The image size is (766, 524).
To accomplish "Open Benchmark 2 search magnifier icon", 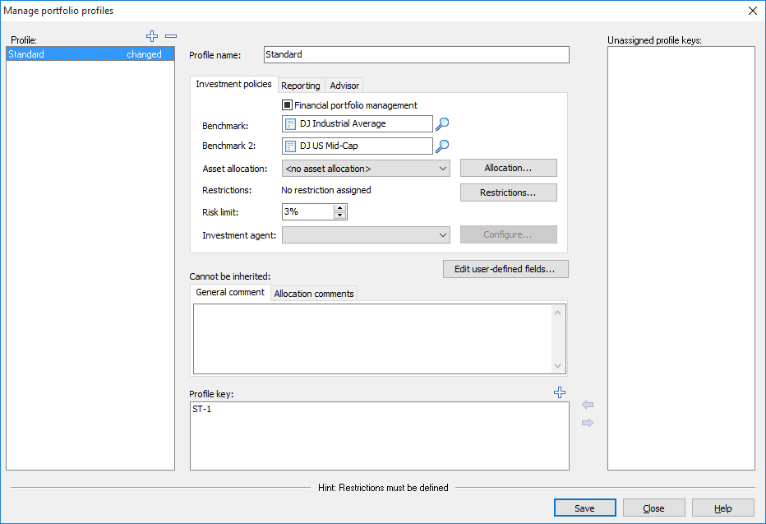I will pyautogui.click(x=442, y=146).
